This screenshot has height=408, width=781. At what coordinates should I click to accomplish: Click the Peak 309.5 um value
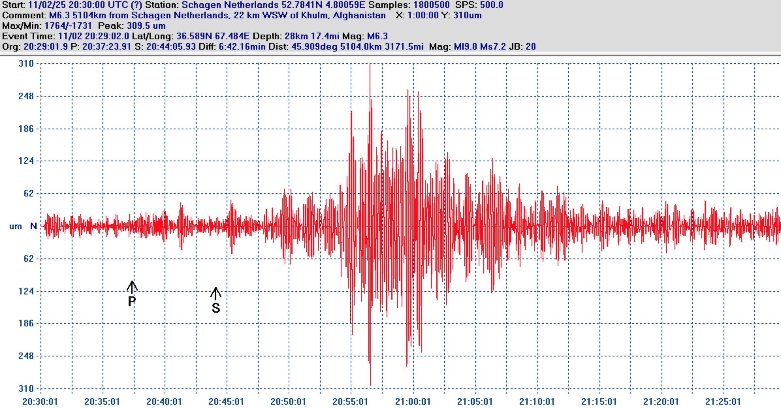click(x=146, y=26)
